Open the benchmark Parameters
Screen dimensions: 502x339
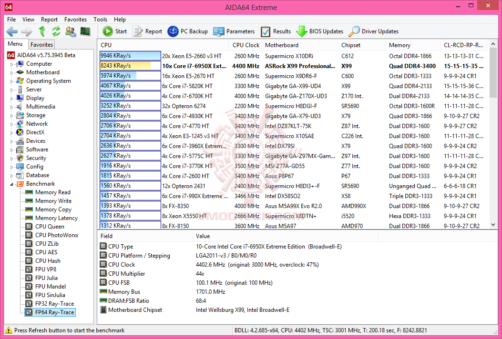[234, 31]
